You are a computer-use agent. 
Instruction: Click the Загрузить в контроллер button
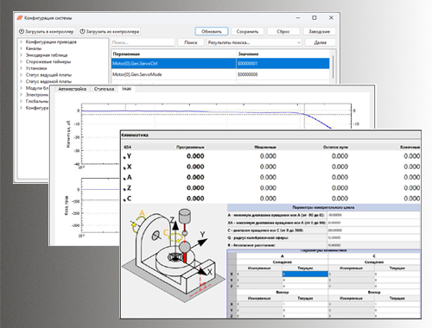[x=47, y=32]
